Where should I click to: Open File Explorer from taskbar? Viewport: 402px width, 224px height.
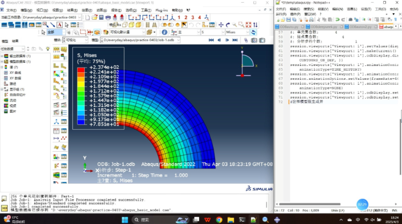(231, 220)
